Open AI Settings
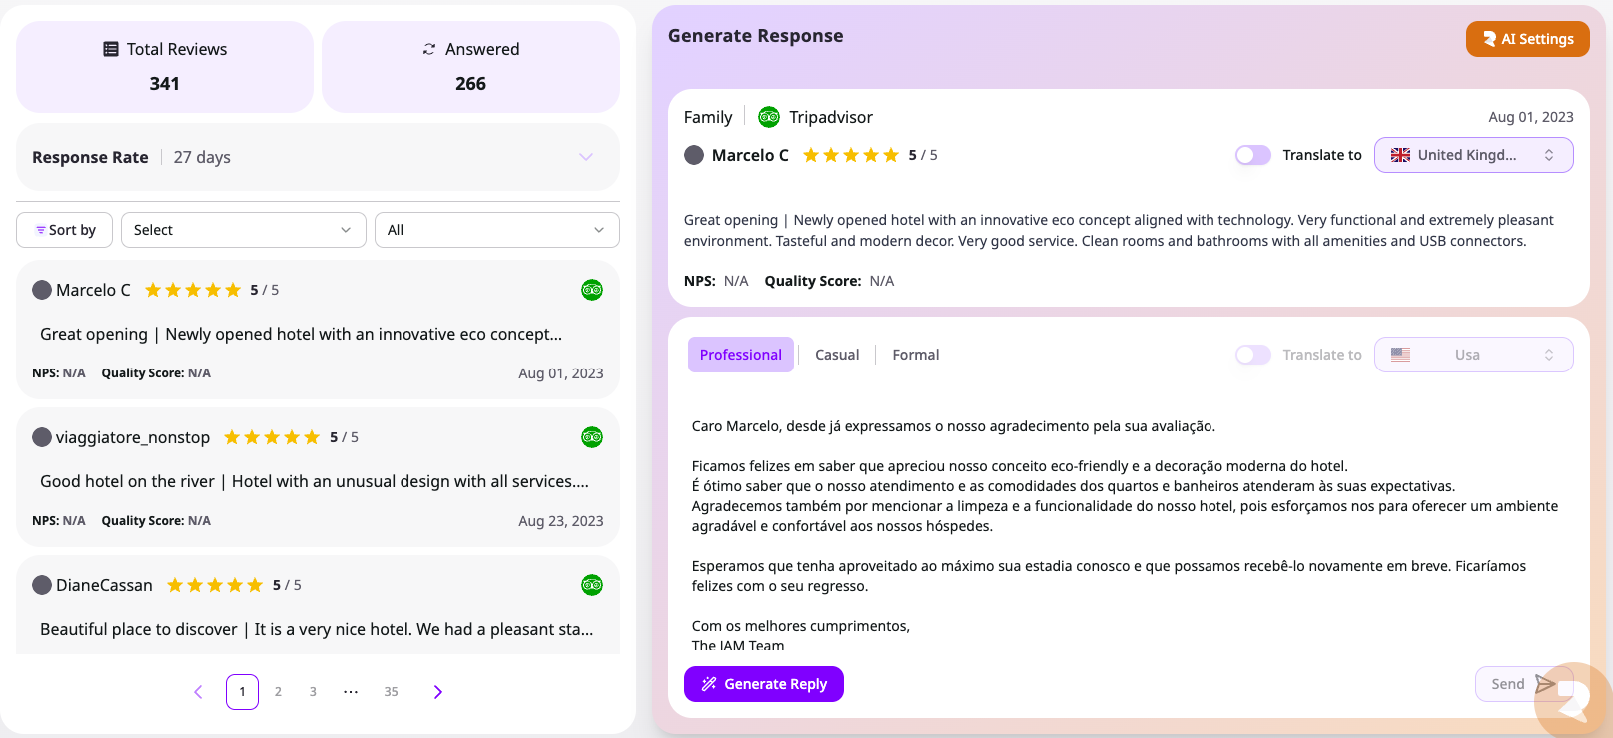 tap(1527, 39)
